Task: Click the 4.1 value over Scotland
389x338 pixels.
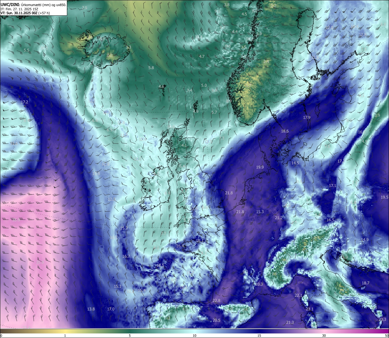Action: (184, 146)
